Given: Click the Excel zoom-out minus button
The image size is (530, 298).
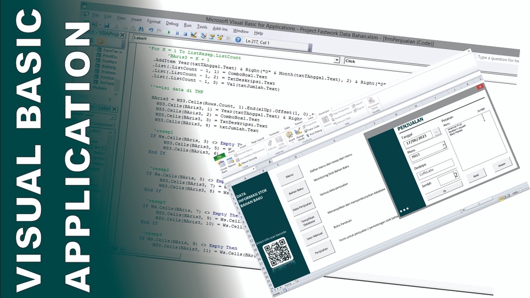Looking at the screenshot, I should pyautogui.click(x=521, y=190).
